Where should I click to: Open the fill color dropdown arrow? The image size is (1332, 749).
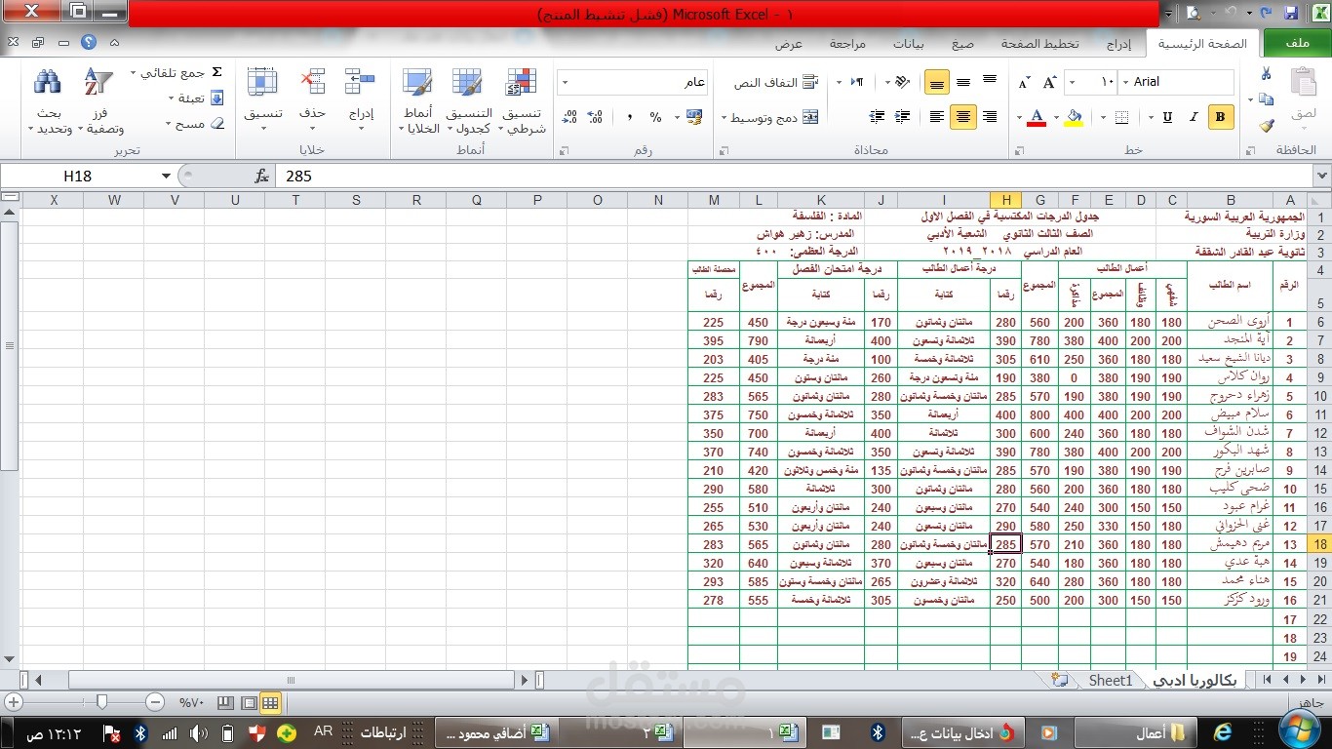[x=1058, y=117]
